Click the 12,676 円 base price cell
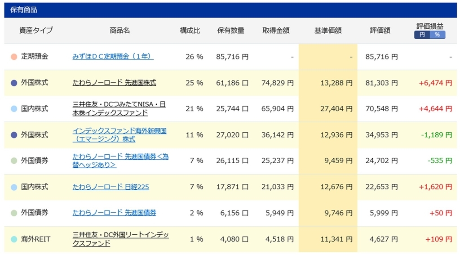Viewport: 460px width, 255px height. click(336, 187)
